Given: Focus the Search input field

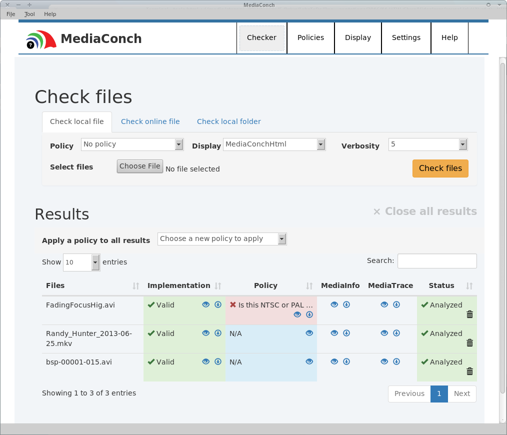Looking at the screenshot, I should click(x=436, y=261).
